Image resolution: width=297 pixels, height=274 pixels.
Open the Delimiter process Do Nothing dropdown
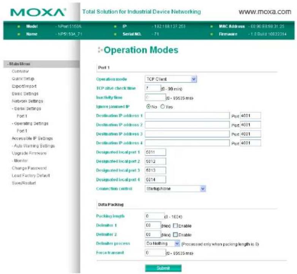pyautogui.click(x=162, y=244)
